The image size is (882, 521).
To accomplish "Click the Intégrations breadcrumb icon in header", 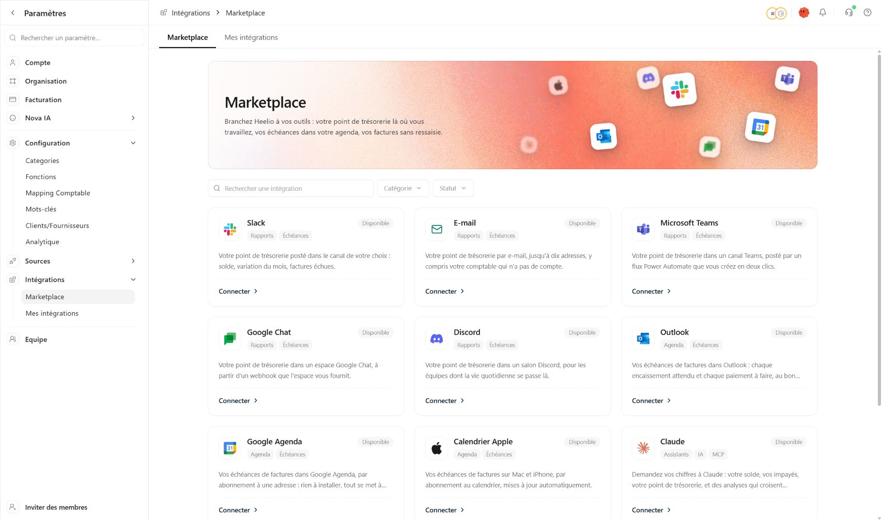I will click(x=164, y=12).
